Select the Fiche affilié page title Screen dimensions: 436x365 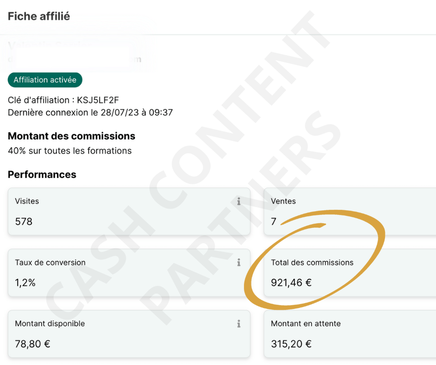[39, 16]
